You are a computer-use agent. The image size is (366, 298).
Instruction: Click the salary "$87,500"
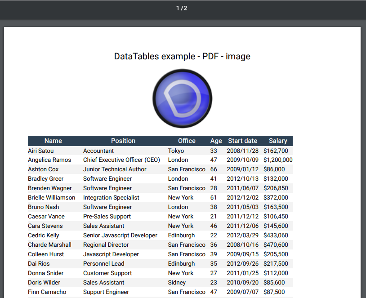[274, 292]
